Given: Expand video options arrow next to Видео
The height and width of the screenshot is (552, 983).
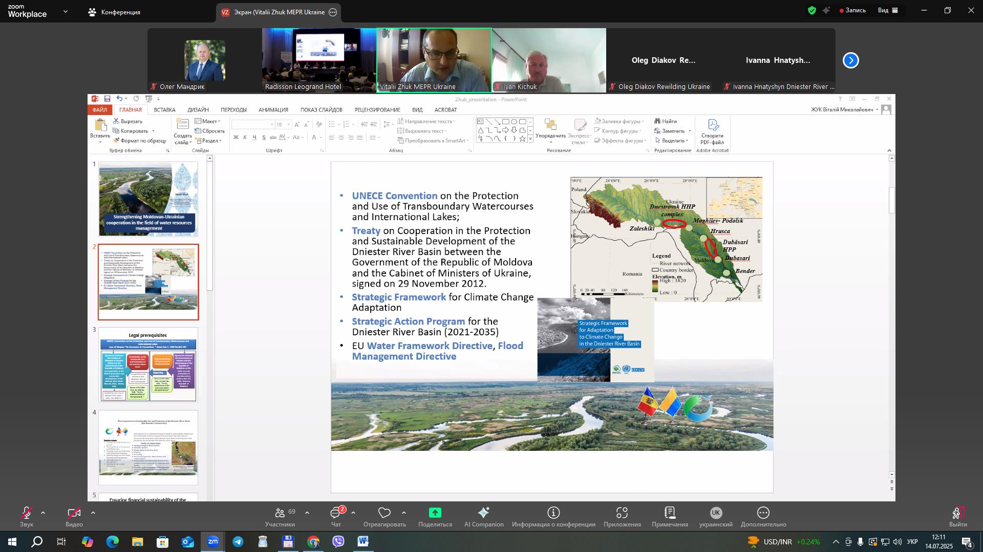Looking at the screenshot, I should pyautogui.click(x=93, y=513).
